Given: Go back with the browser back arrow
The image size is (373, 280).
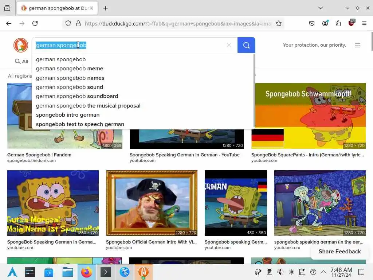Looking at the screenshot, I should click(9, 23).
